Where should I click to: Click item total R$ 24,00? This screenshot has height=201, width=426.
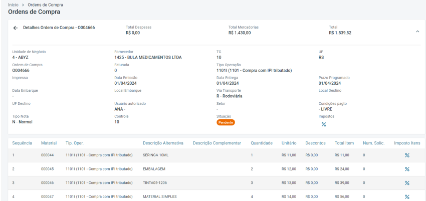(x=342, y=169)
